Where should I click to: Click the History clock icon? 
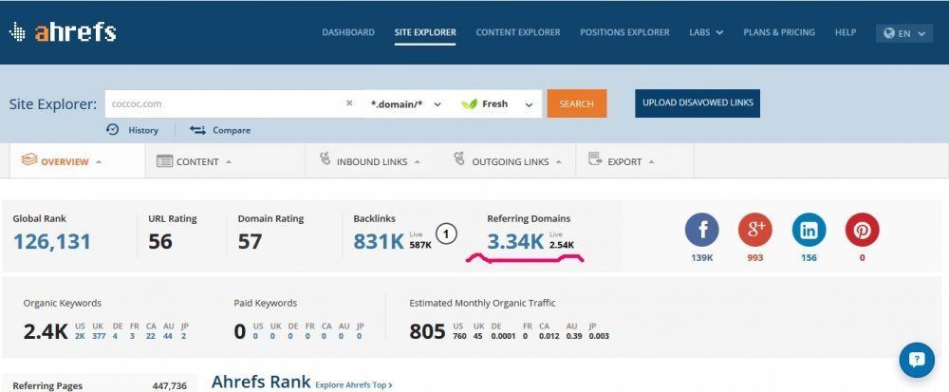[x=113, y=129]
